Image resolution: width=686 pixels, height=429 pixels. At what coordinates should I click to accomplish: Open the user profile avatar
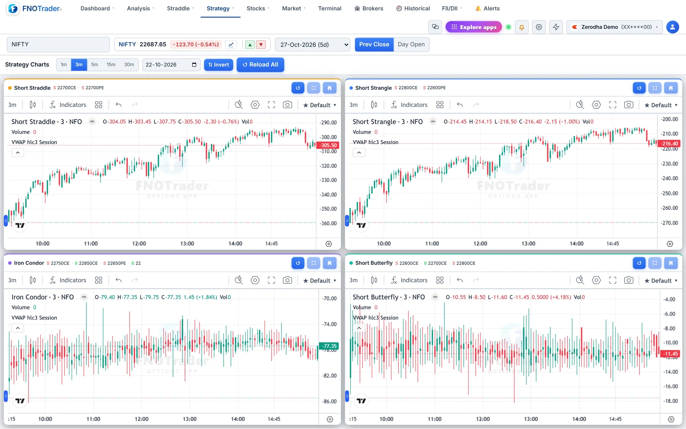672,27
